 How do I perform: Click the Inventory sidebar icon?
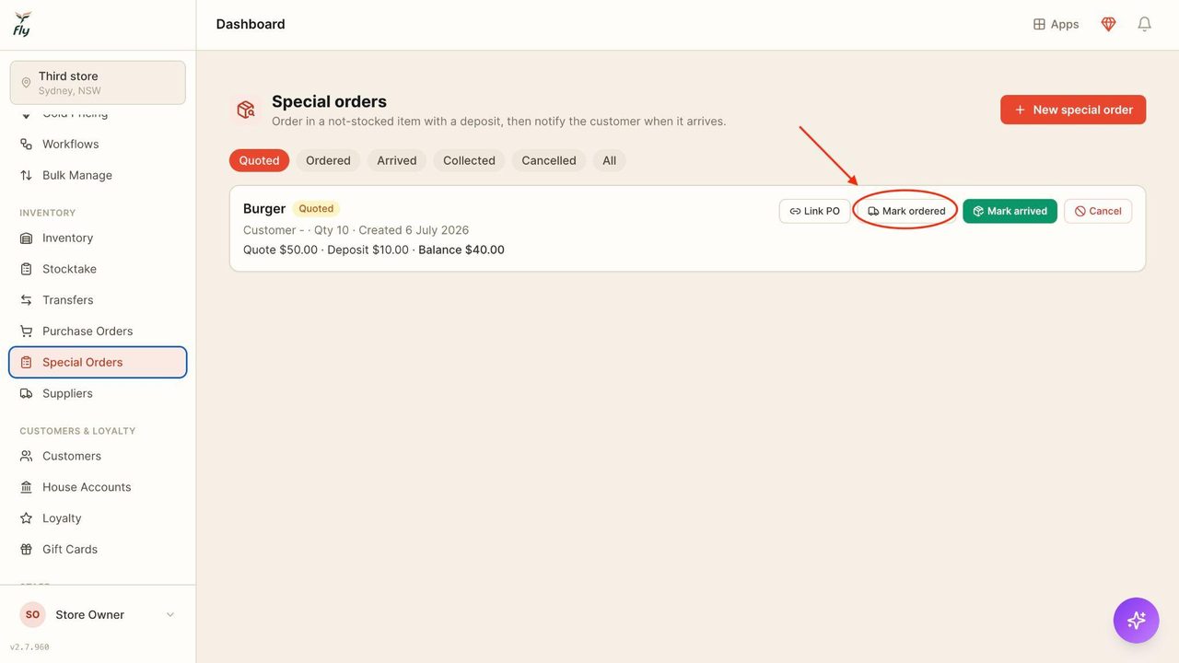coord(26,238)
